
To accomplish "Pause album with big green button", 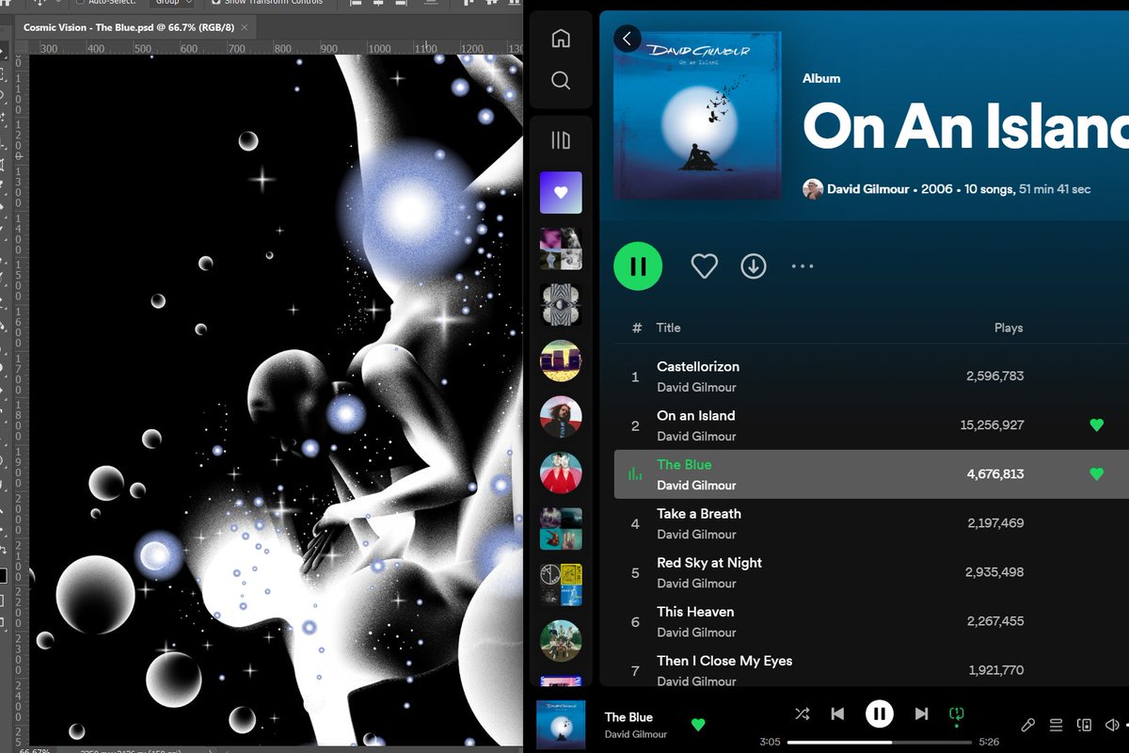I will [x=638, y=266].
